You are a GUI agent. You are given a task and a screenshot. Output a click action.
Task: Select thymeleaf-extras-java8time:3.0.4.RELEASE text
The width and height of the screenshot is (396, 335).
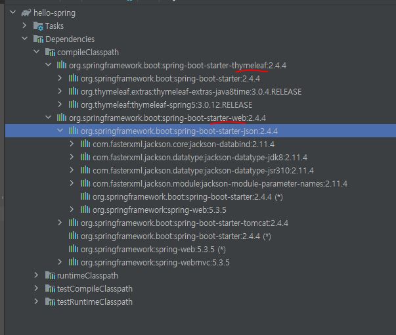click(191, 92)
